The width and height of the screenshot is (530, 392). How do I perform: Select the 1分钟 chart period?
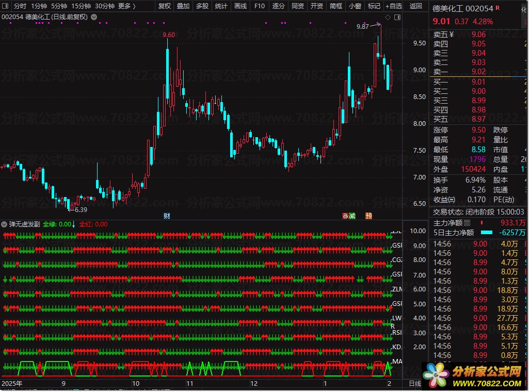pyautogui.click(x=39, y=6)
